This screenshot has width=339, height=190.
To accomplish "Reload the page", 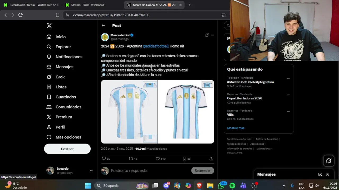I will coord(20,15).
